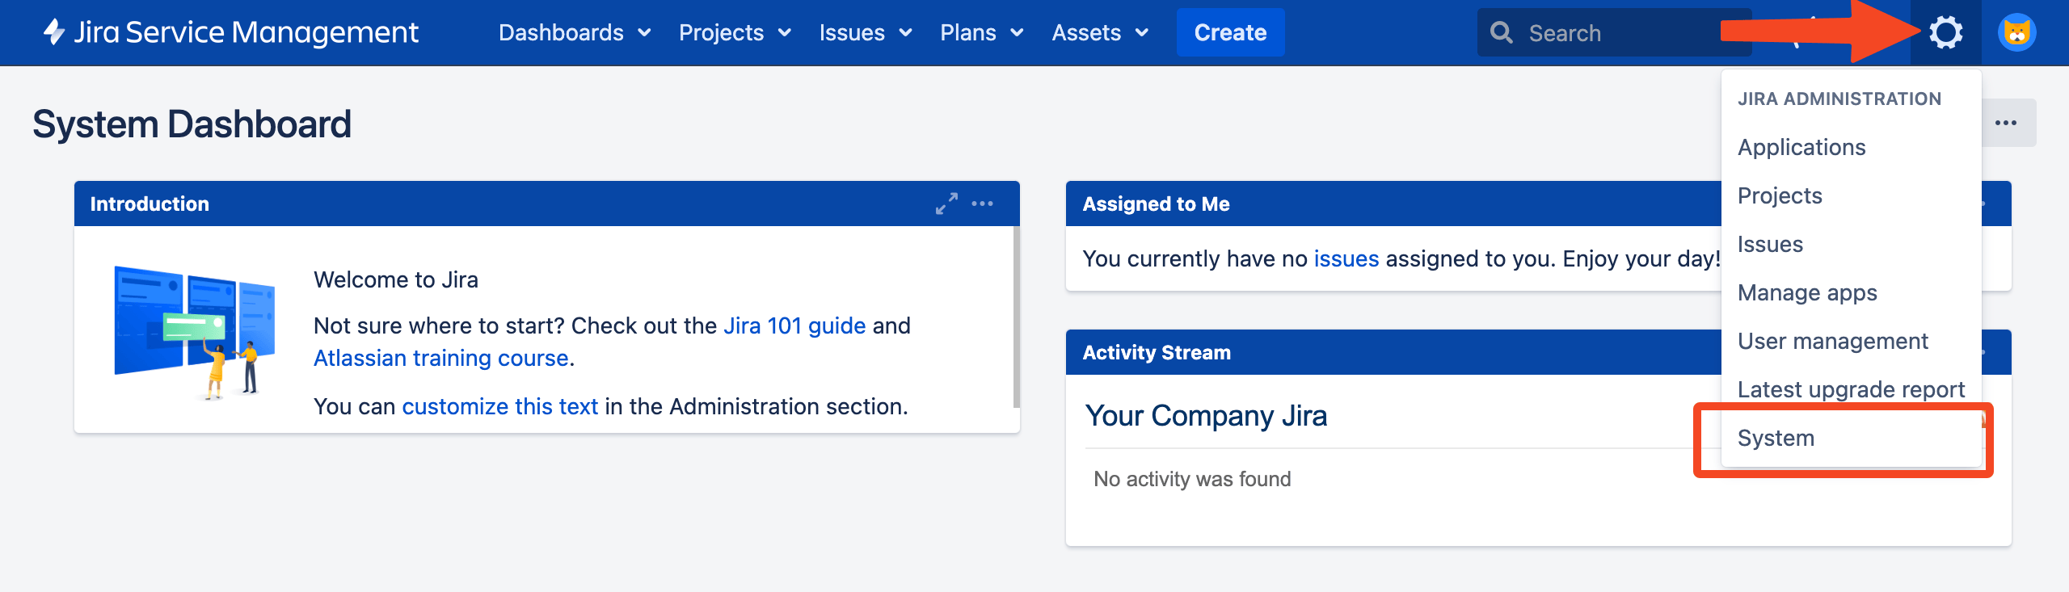Expand the Plans dropdown

coord(982,32)
